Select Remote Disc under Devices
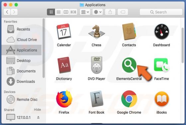The image size is (186, 125). pos(22,99)
